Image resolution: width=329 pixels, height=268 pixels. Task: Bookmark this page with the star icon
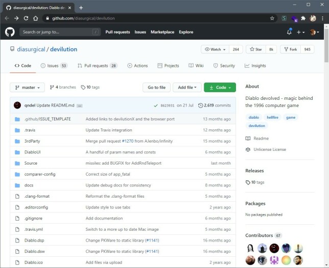coord(272,18)
